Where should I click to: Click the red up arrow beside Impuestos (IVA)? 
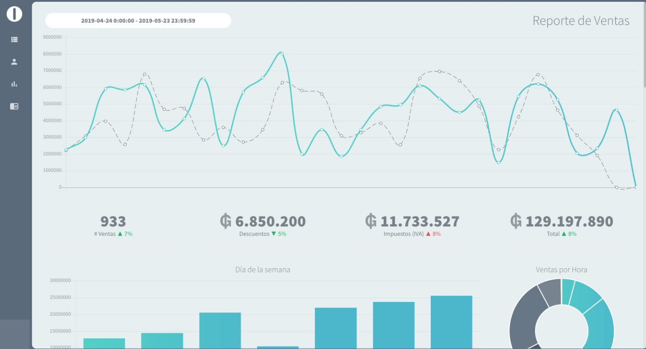(428, 234)
